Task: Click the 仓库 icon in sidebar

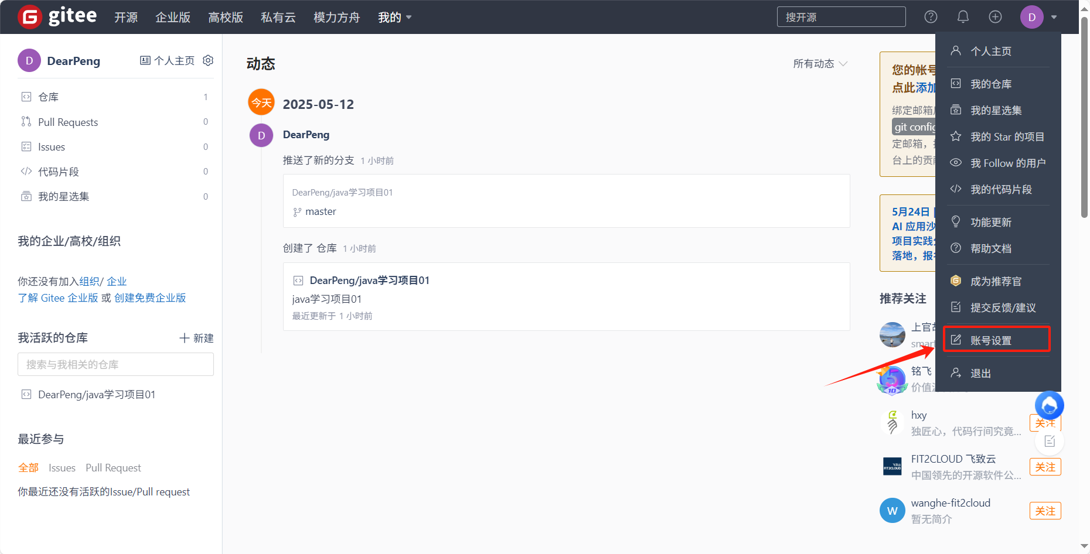Action: 26,97
